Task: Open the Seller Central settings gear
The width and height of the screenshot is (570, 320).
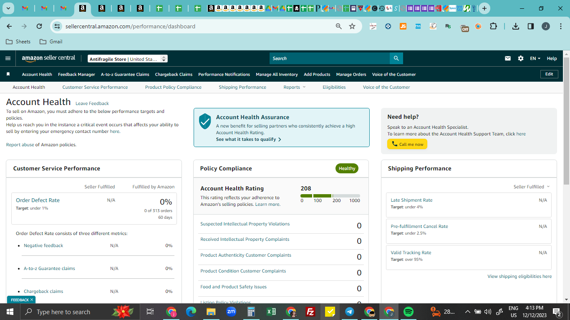Action: tap(521, 58)
